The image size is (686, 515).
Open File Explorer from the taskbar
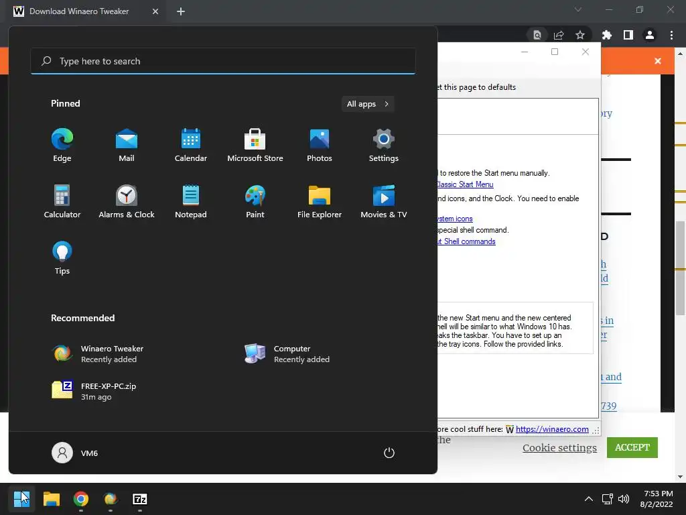51,499
